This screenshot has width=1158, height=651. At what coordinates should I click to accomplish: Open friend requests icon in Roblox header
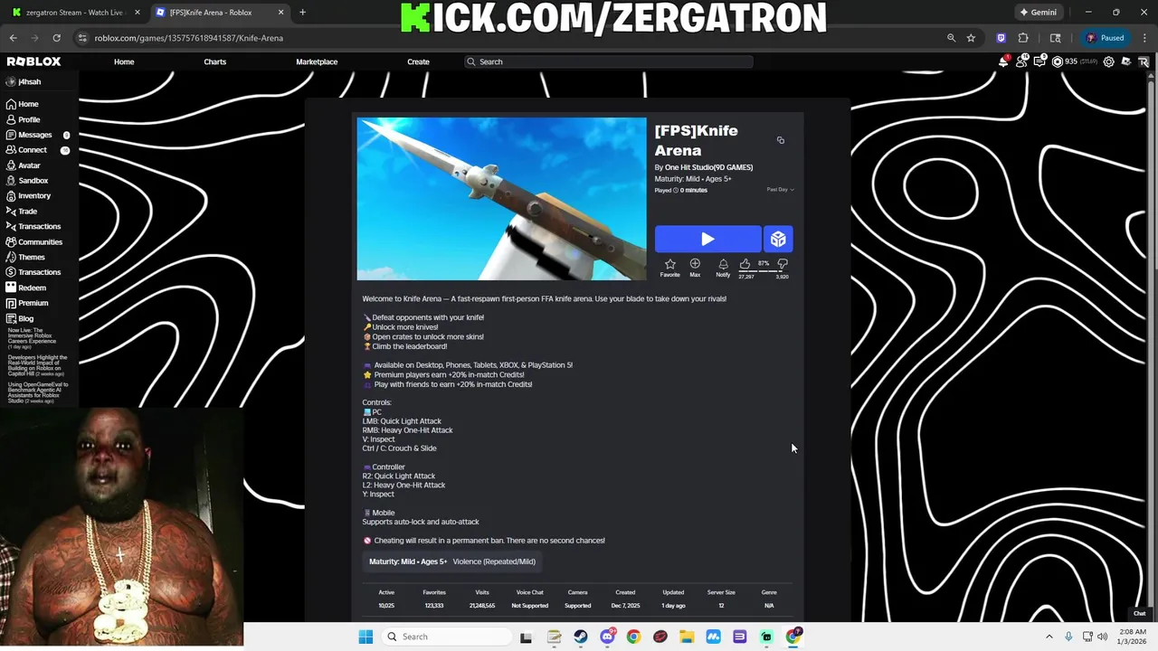1022,61
